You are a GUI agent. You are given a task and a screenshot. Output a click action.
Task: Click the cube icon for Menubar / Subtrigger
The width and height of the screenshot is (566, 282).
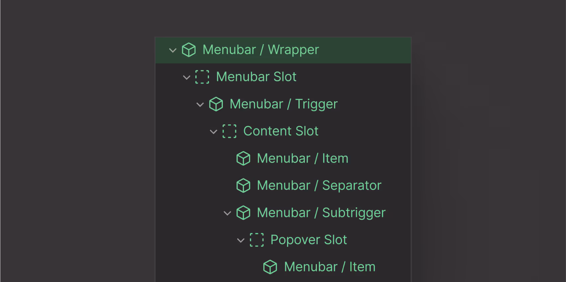tap(243, 213)
